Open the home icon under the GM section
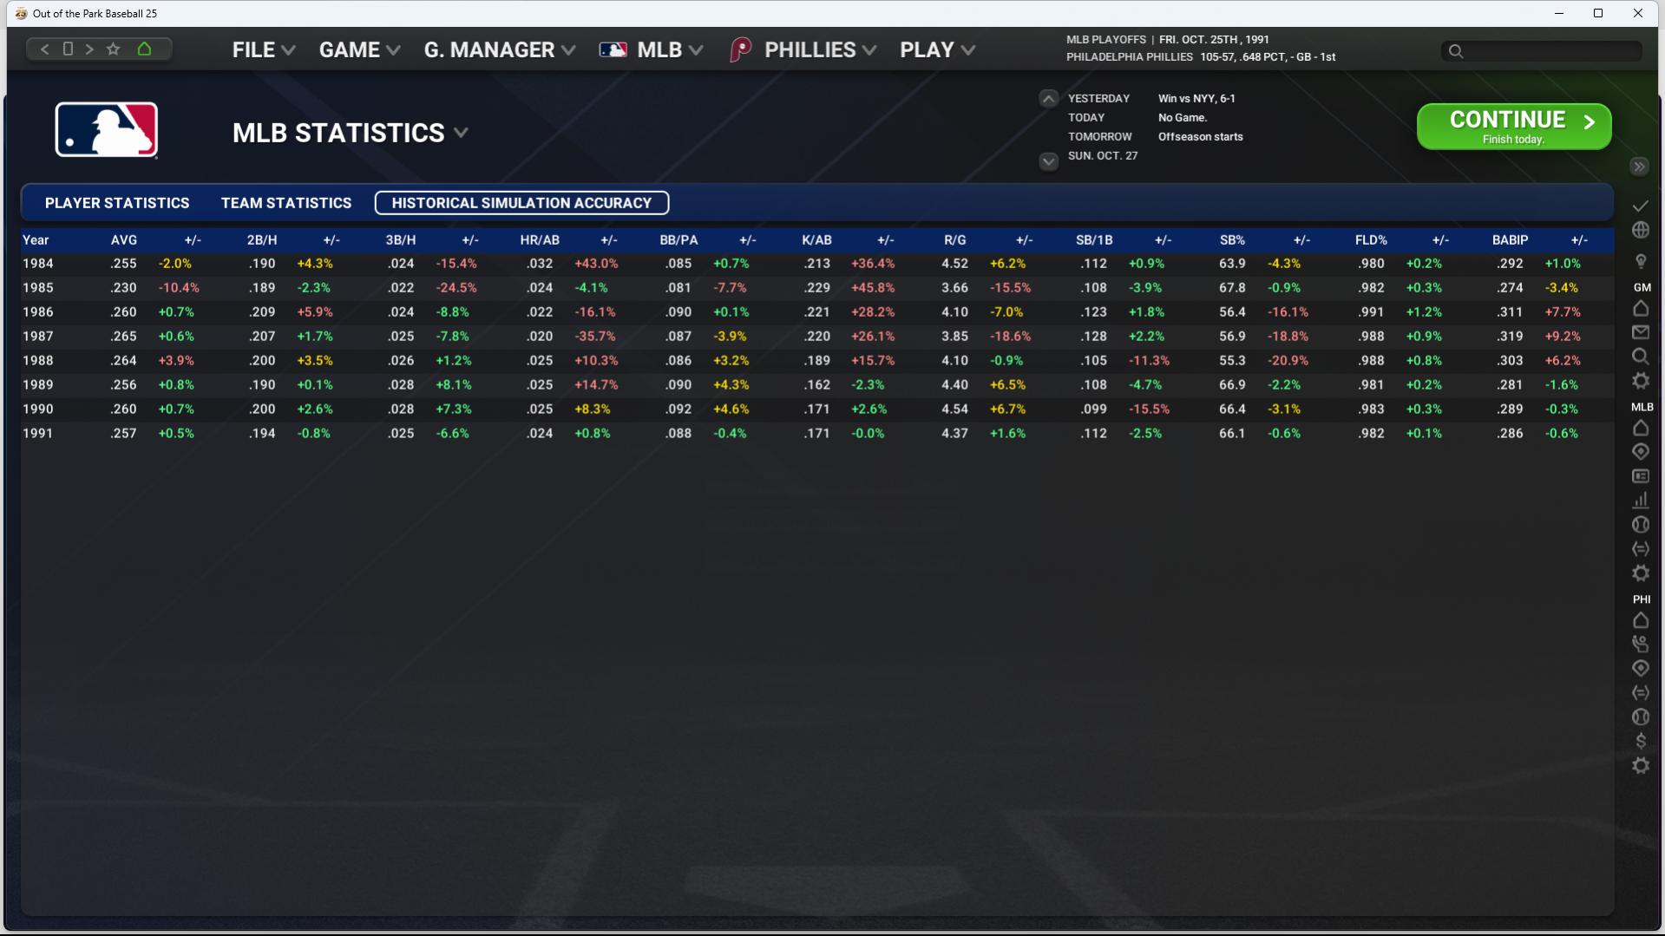The image size is (1665, 936). (x=1641, y=308)
